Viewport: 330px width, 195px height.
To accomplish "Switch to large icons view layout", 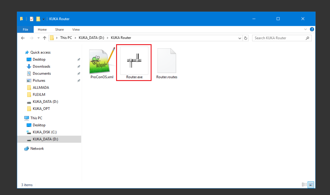I will point(311,185).
